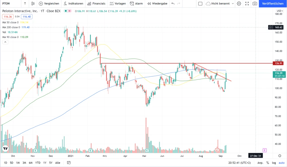This screenshot has height=167, width=287.
Task: Select the Alle time range
Action: (x=58, y=163)
